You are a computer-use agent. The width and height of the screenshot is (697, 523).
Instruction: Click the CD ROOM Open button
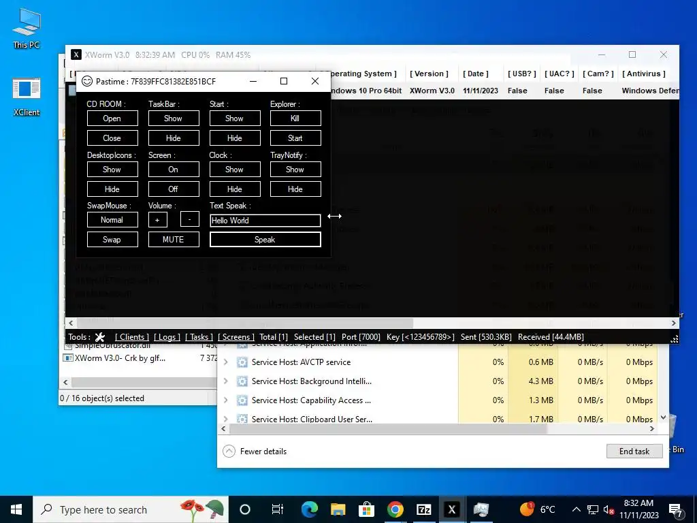click(x=112, y=118)
